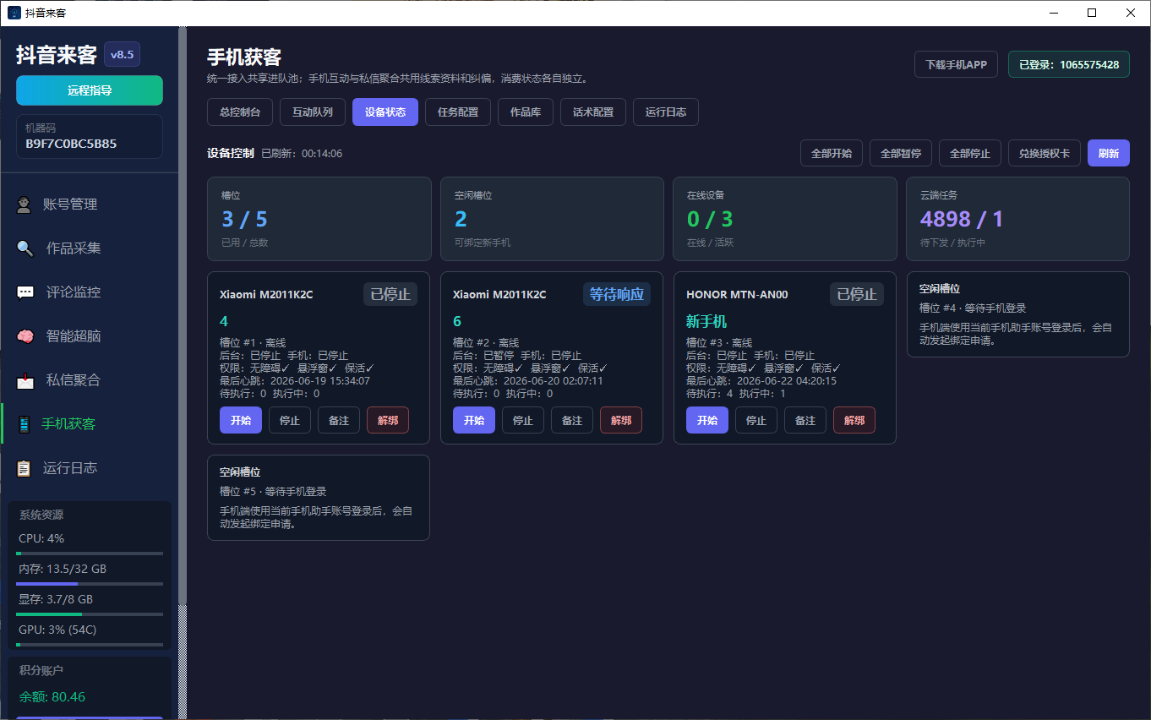
Task: Maximize the 抖音来客 window
Action: coord(1092,13)
